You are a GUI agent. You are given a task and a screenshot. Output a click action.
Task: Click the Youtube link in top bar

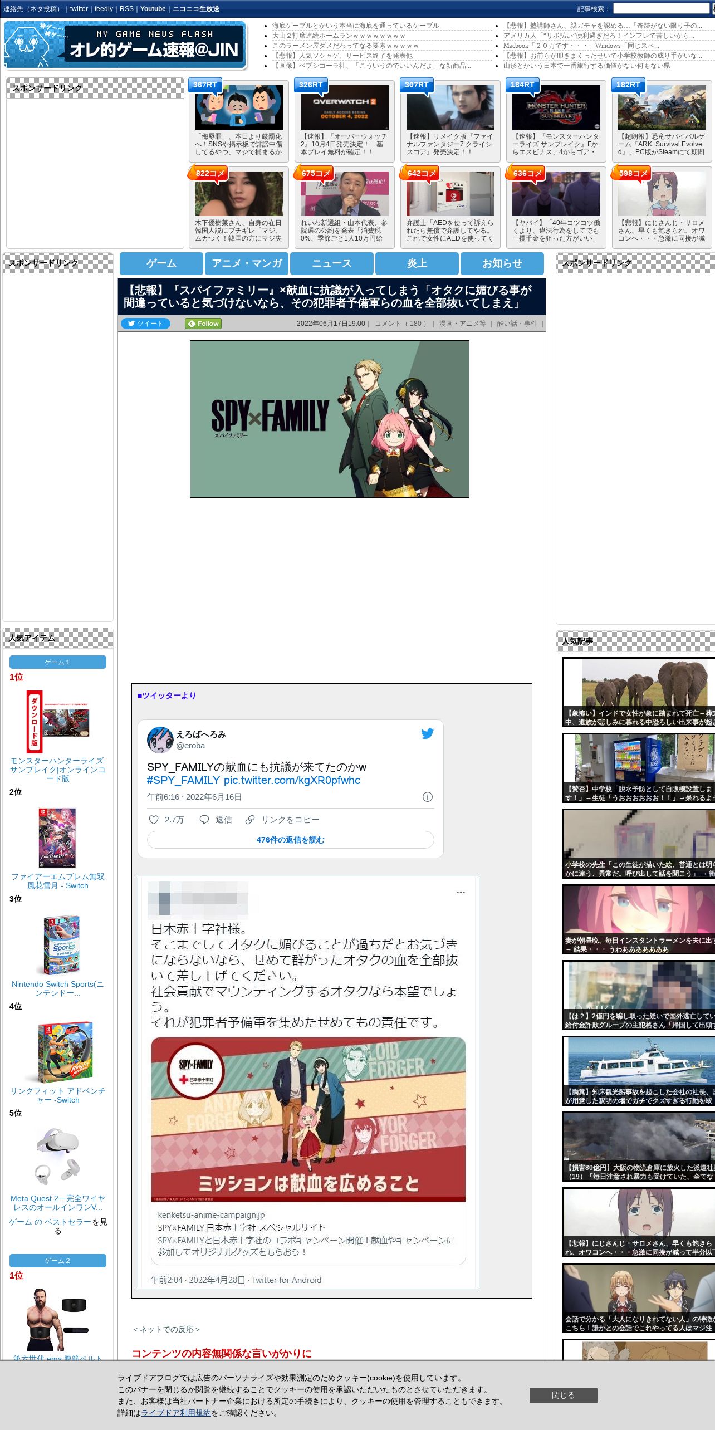point(153,9)
